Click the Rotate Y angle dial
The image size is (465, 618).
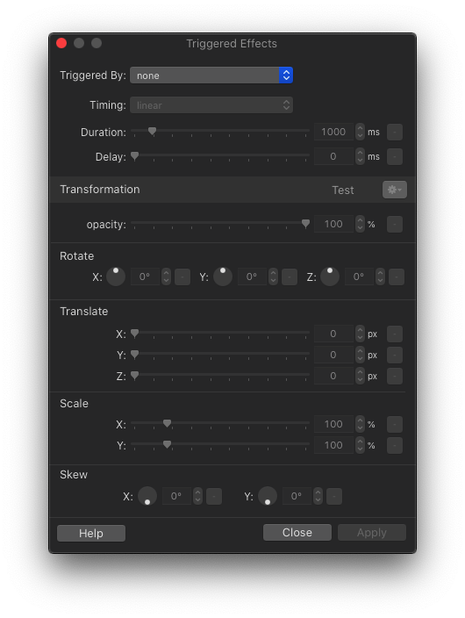click(x=223, y=277)
